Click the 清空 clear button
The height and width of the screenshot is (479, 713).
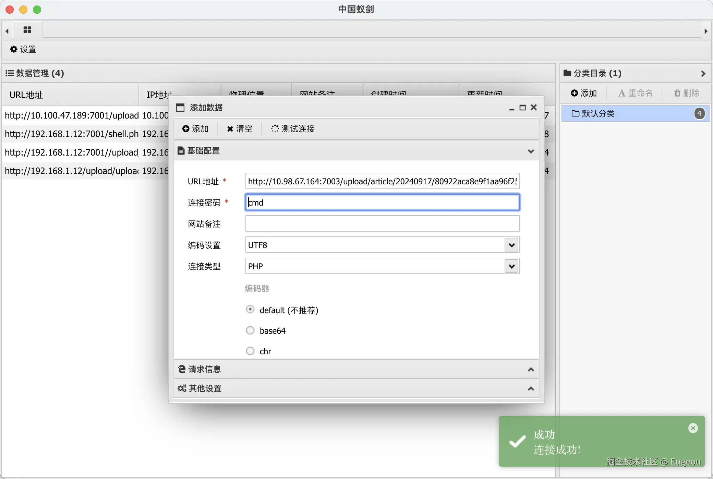tap(239, 128)
